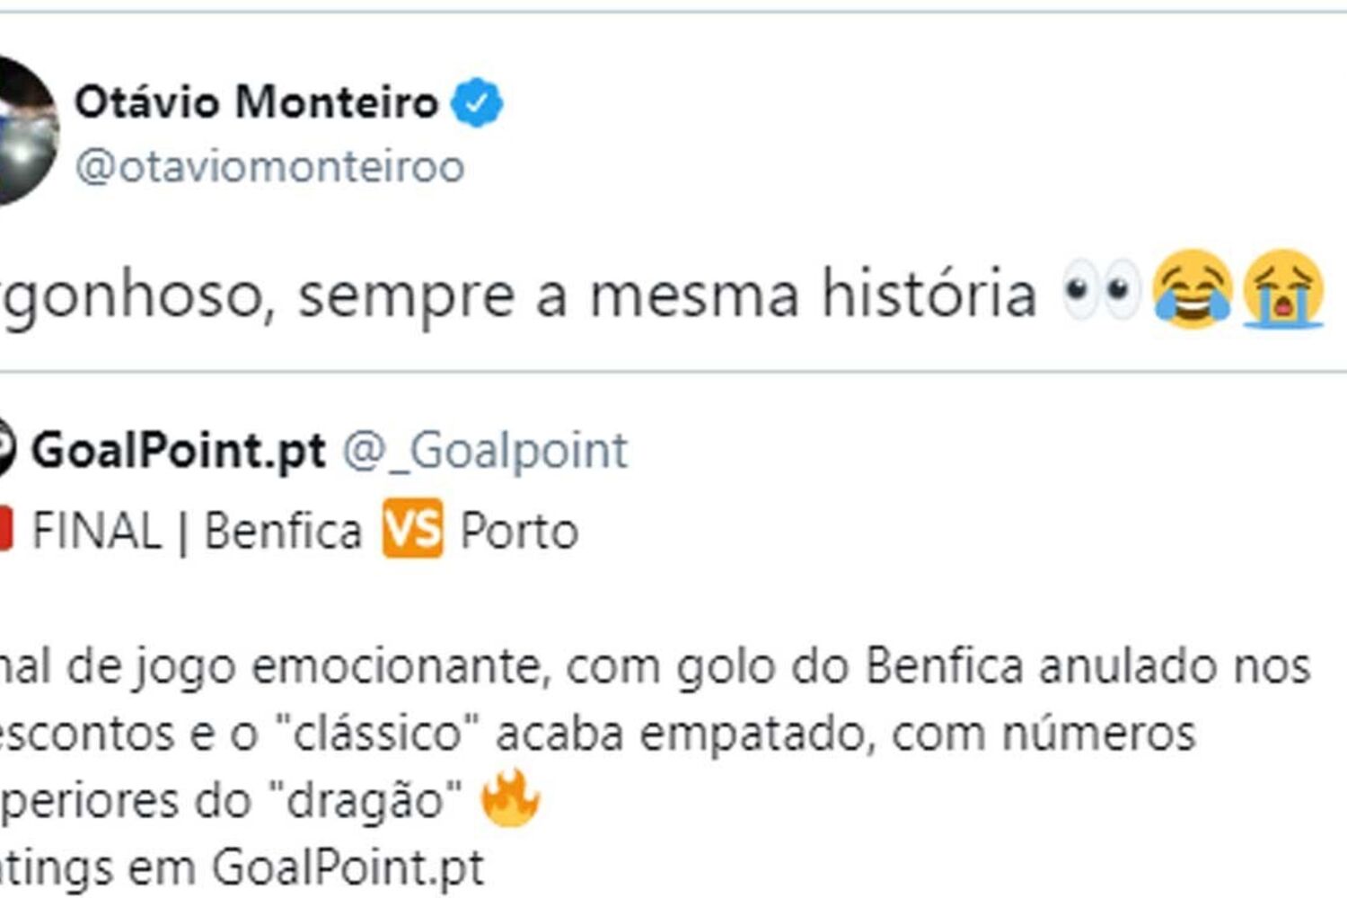This screenshot has width=1347, height=898.
Task: Click the GoalPoint.pt account avatar icon
Action: pos(5,449)
